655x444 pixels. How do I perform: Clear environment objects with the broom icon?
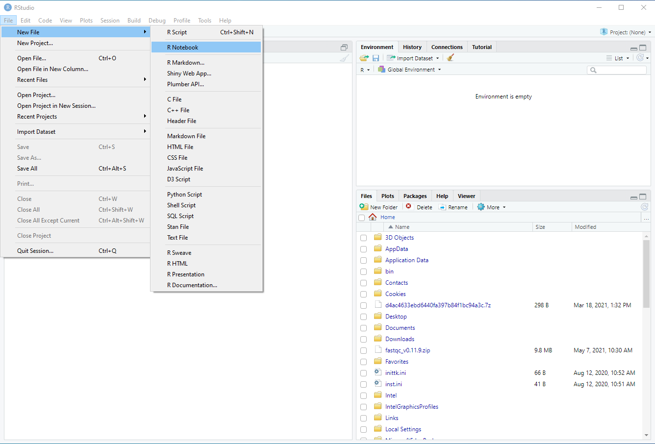coord(451,58)
